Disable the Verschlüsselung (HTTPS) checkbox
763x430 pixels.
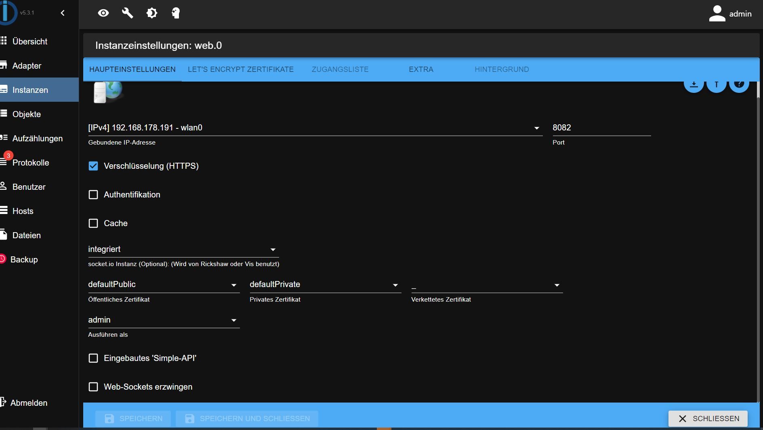93,166
